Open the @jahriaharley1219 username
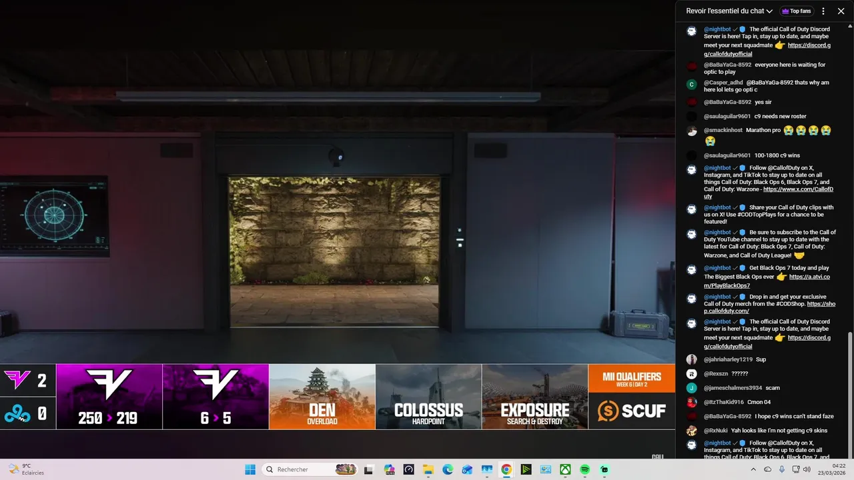The width and height of the screenshot is (854, 480). 728,359
